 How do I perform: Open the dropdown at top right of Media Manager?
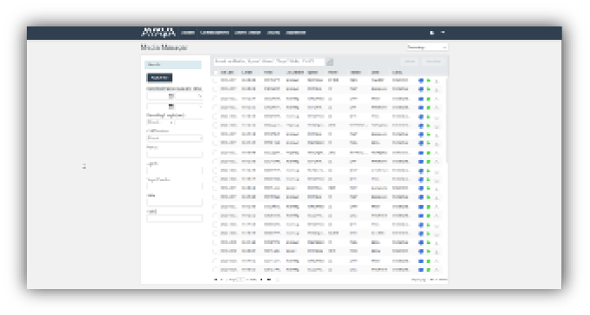tap(427, 48)
